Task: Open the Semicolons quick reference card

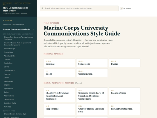Action: click(x=92, y=63)
